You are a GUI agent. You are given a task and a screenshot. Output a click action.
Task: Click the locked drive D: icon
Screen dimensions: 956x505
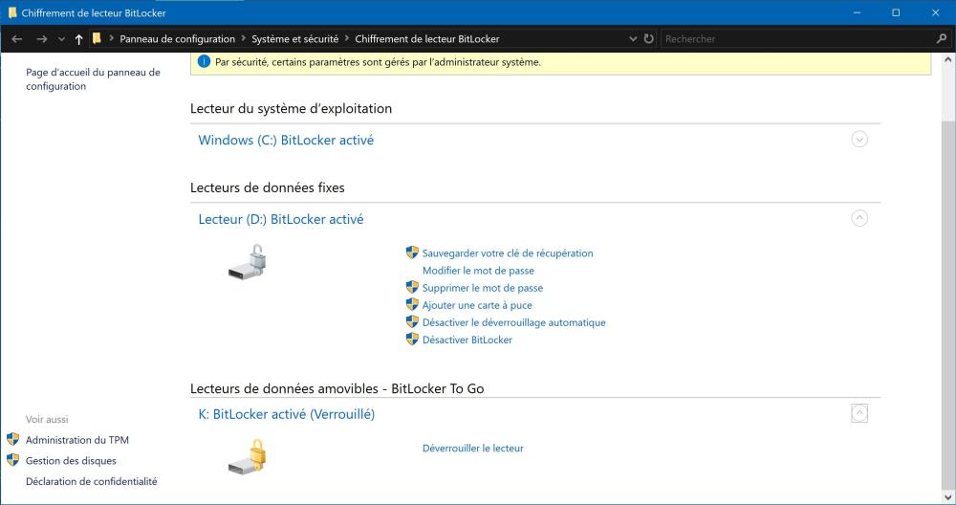pos(247,261)
